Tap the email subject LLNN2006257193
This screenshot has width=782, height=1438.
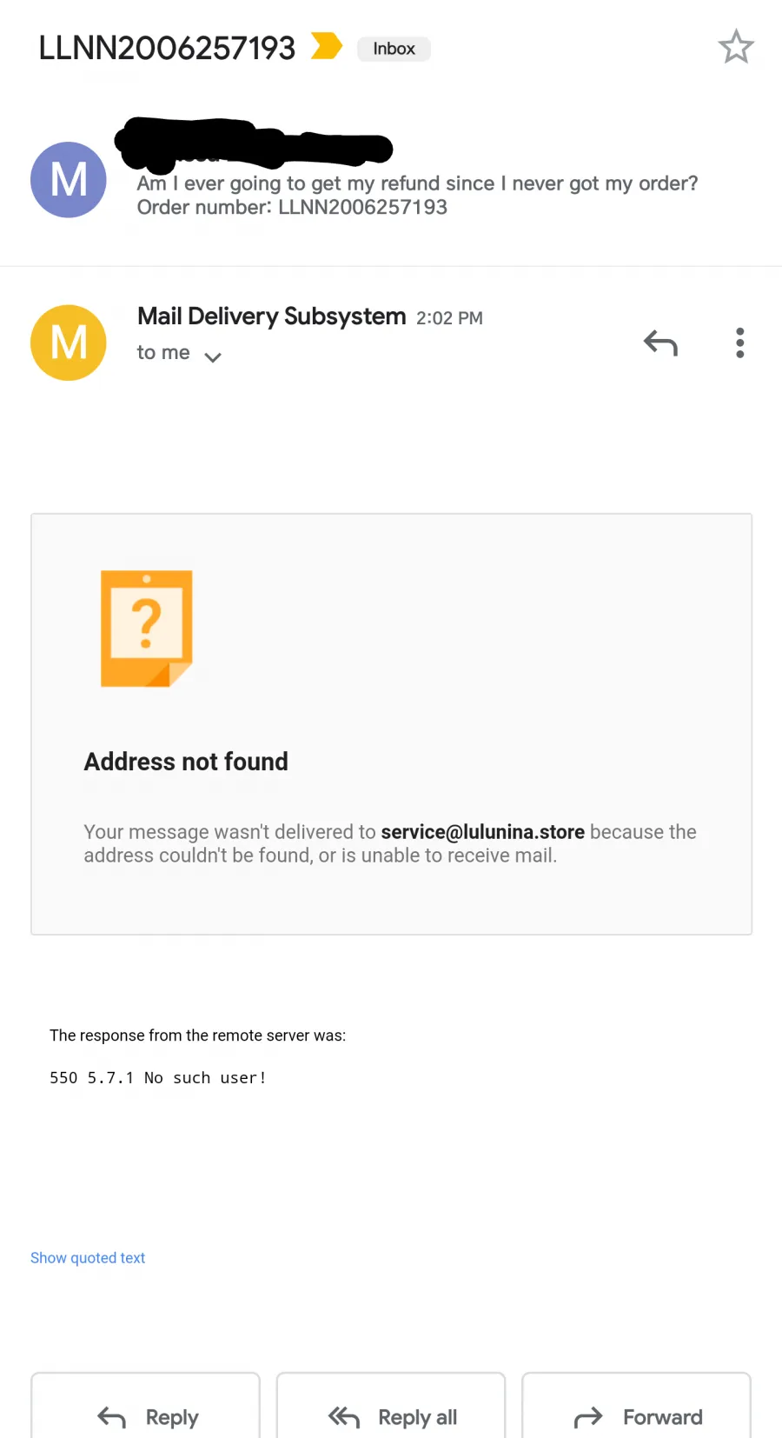point(167,48)
